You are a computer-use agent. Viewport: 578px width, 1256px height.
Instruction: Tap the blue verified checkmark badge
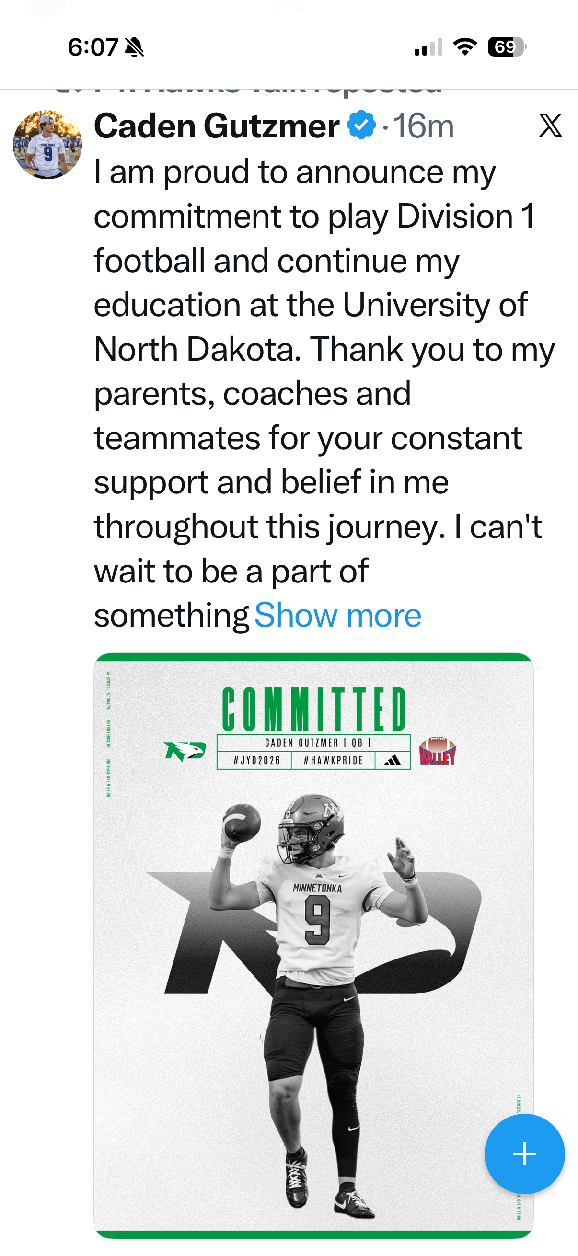361,126
